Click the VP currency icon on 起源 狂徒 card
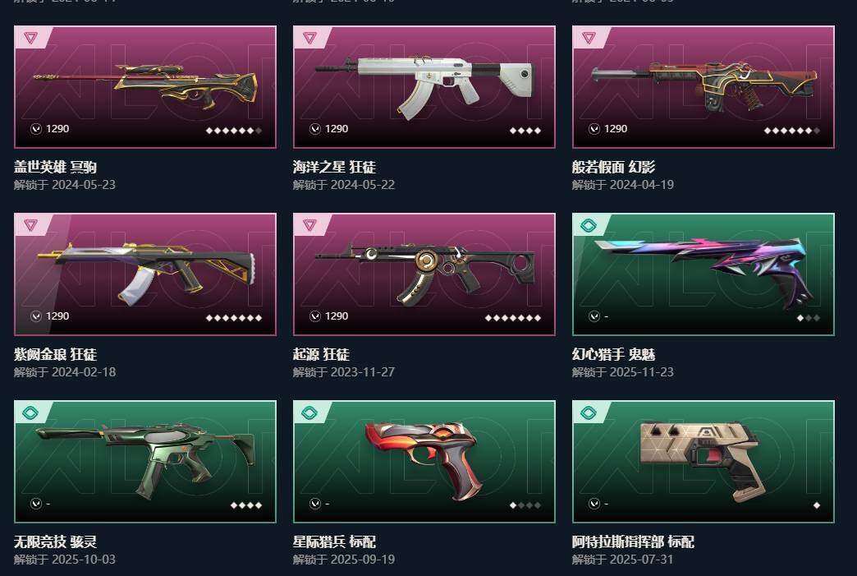Screen dimensions: 857x576 point(315,316)
